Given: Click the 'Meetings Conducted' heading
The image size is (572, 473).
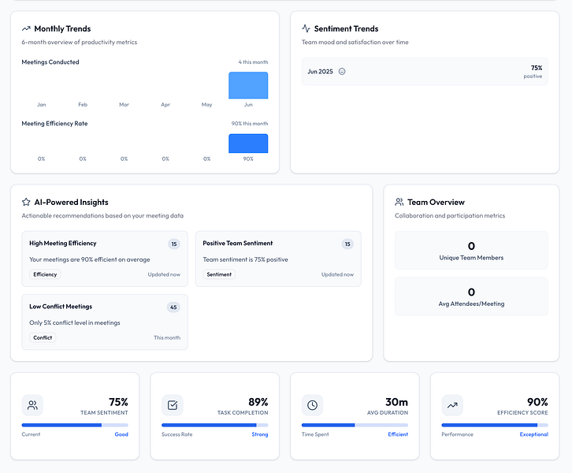Looking at the screenshot, I should point(50,62).
